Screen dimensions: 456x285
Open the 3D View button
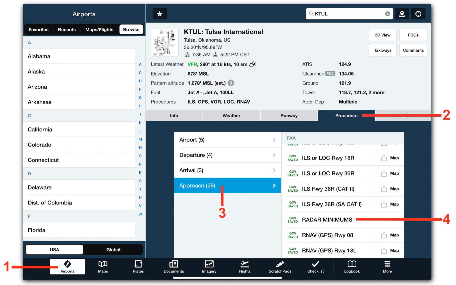click(x=383, y=35)
